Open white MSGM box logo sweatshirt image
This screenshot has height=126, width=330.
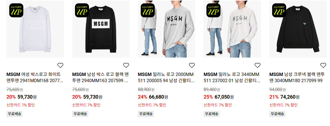pos(35,29)
